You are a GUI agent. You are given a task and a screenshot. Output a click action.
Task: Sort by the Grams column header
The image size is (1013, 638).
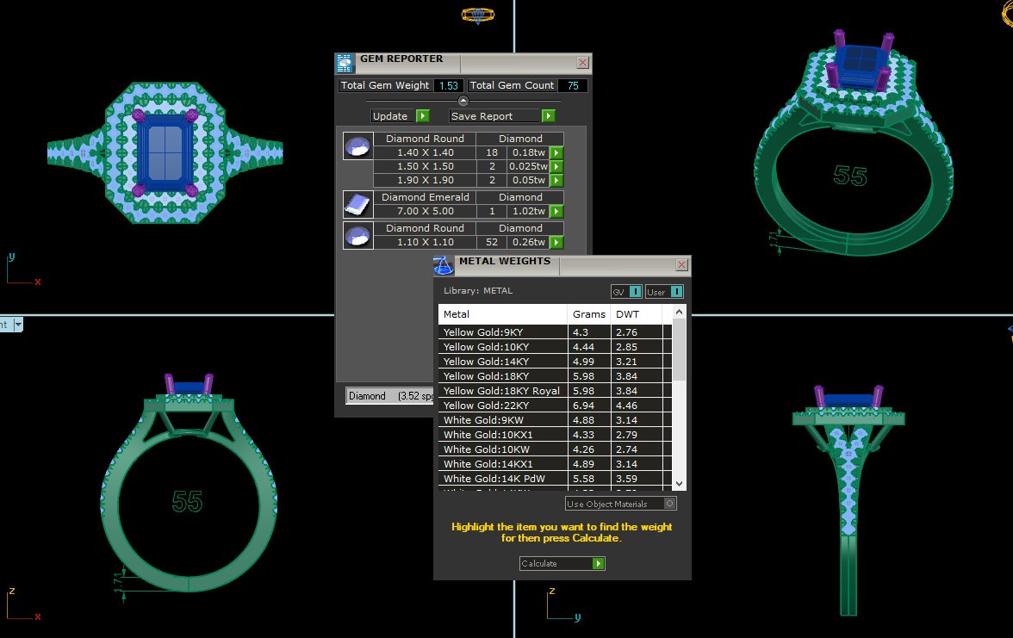click(588, 314)
